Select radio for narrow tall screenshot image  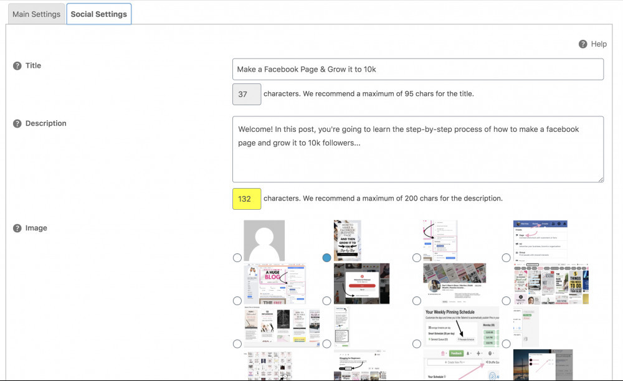pyautogui.click(x=326, y=344)
